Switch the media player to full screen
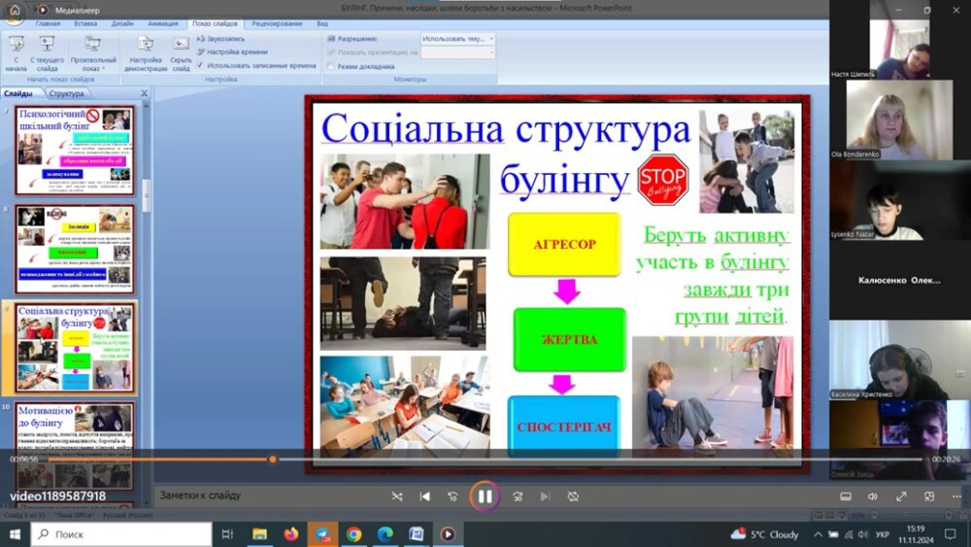Image resolution: width=971 pixels, height=547 pixels. tap(901, 496)
